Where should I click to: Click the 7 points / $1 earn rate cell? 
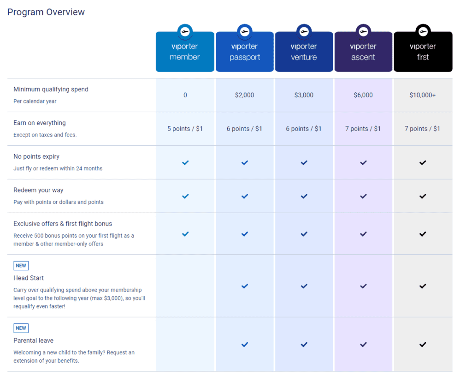coord(363,129)
